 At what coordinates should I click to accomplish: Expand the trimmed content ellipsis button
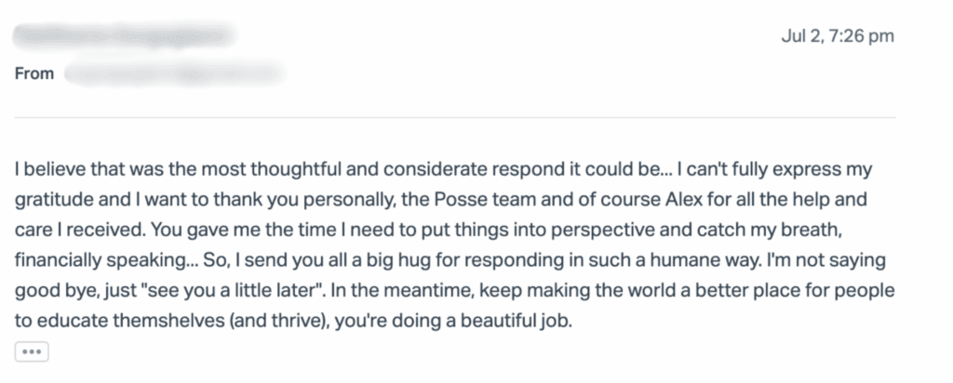32,352
